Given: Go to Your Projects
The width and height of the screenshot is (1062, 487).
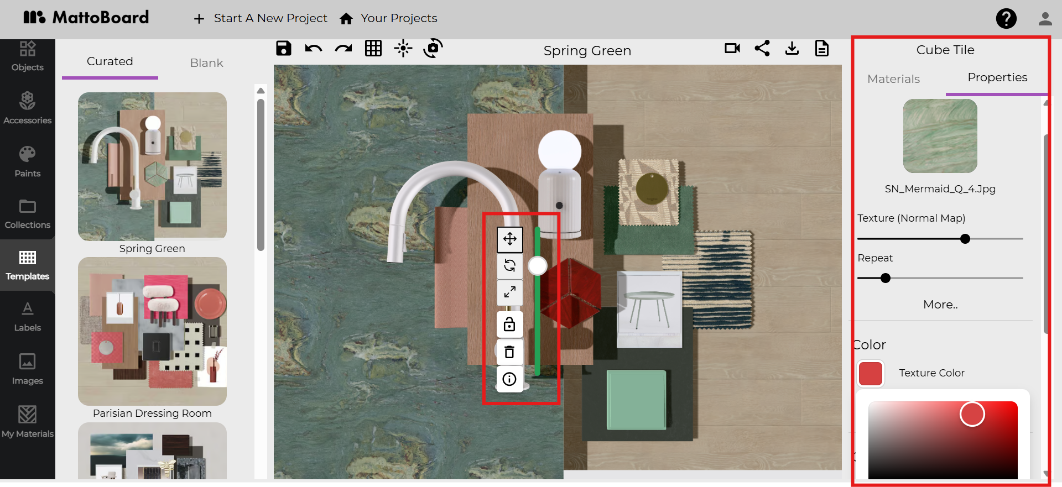Looking at the screenshot, I should click(x=389, y=18).
